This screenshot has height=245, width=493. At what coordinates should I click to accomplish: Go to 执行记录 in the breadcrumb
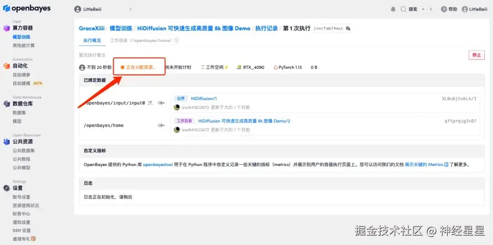[266, 28]
